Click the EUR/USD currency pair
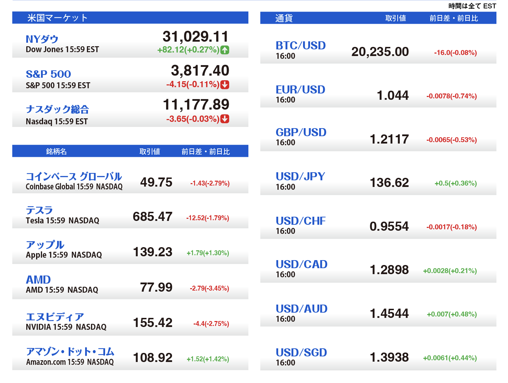 (300, 90)
